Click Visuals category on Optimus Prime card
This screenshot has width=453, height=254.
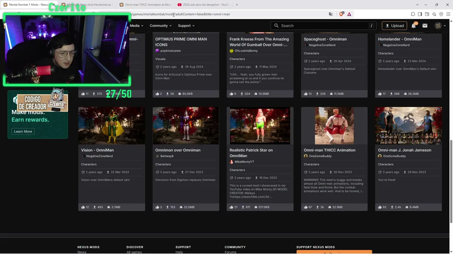pyautogui.click(x=160, y=59)
